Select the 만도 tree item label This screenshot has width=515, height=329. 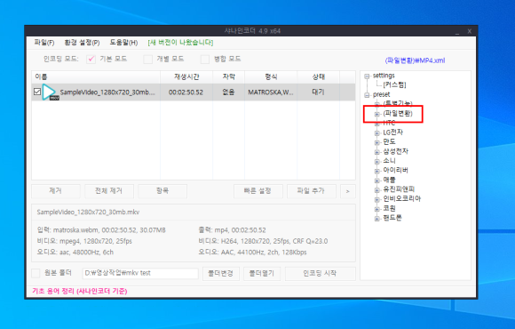[x=389, y=141]
